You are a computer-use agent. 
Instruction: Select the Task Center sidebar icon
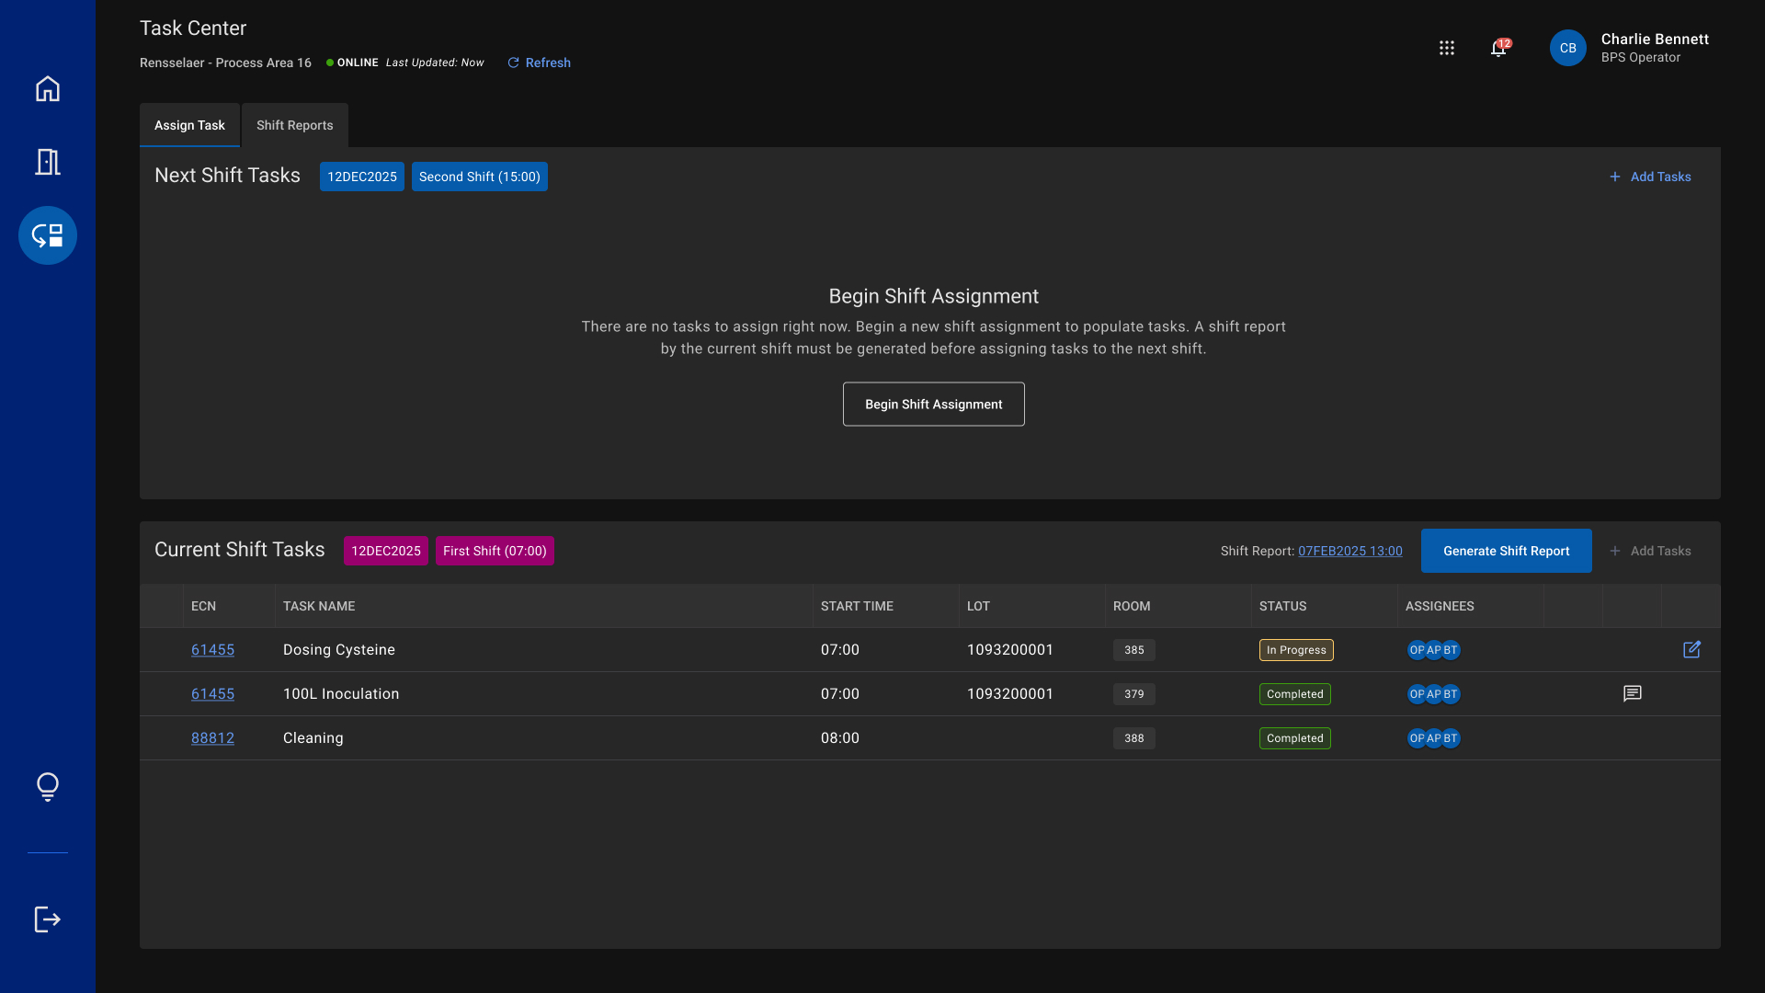point(48,235)
